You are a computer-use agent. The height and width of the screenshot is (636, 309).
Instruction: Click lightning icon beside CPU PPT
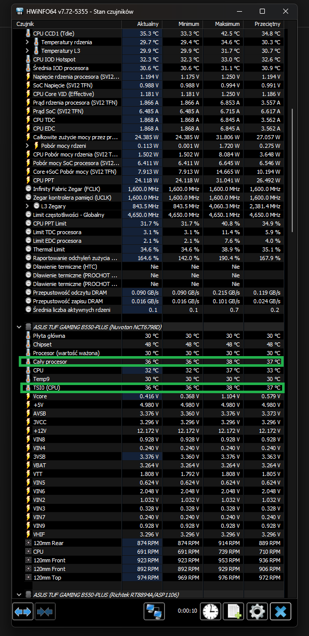(x=28, y=180)
